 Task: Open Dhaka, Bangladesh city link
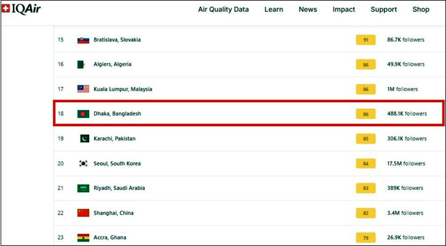point(117,114)
